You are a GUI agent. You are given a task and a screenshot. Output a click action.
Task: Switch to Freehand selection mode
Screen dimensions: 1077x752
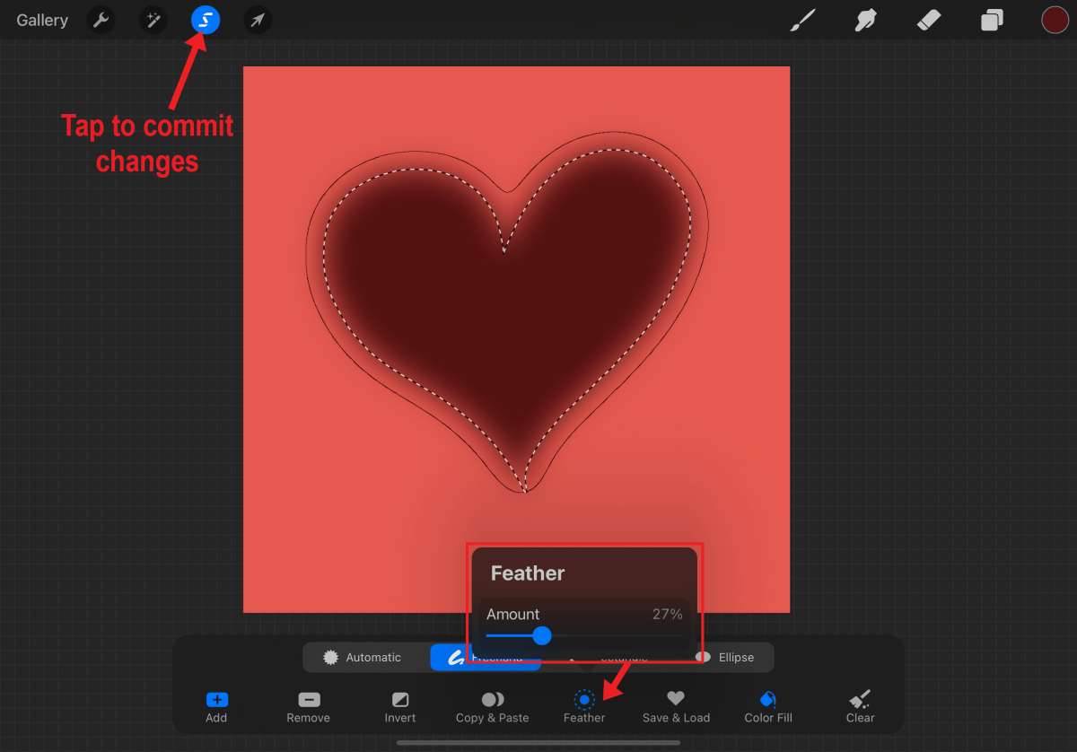pos(485,657)
